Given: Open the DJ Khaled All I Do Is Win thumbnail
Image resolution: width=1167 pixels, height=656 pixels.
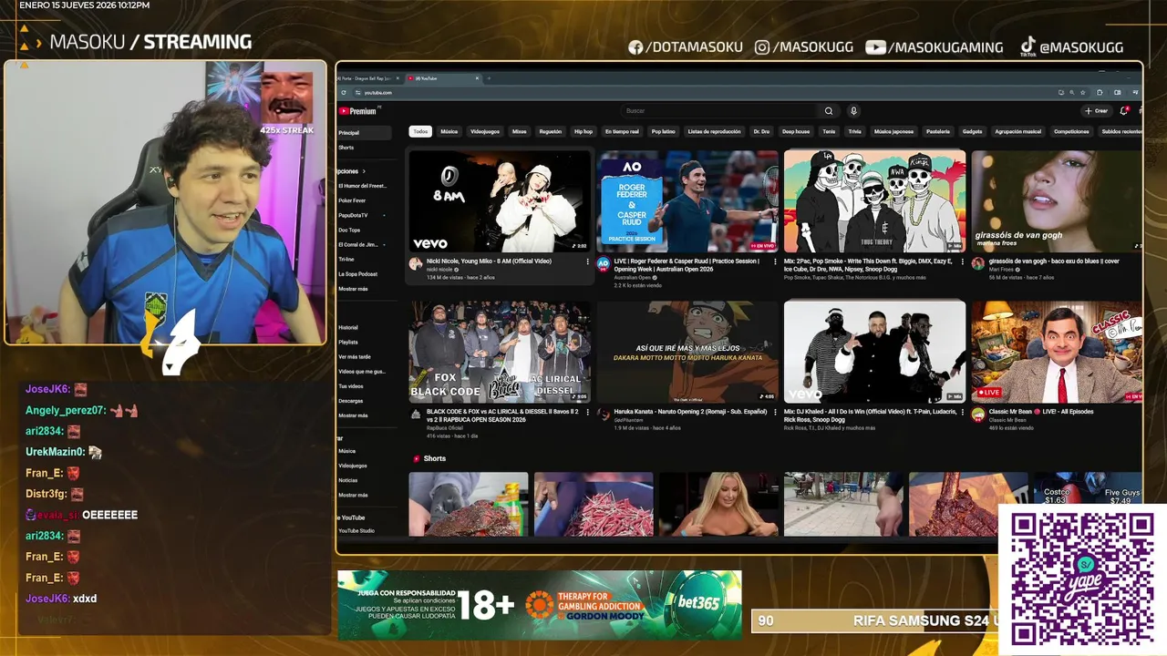Looking at the screenshot, I should (x=874, y=352).
